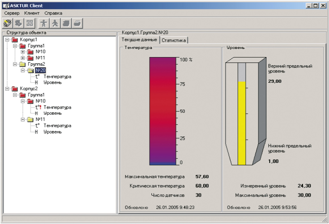Click the stacked pages toolbar icon
Image resolution: width=329 pixels, height=224 pixels.
pos(66,23)
